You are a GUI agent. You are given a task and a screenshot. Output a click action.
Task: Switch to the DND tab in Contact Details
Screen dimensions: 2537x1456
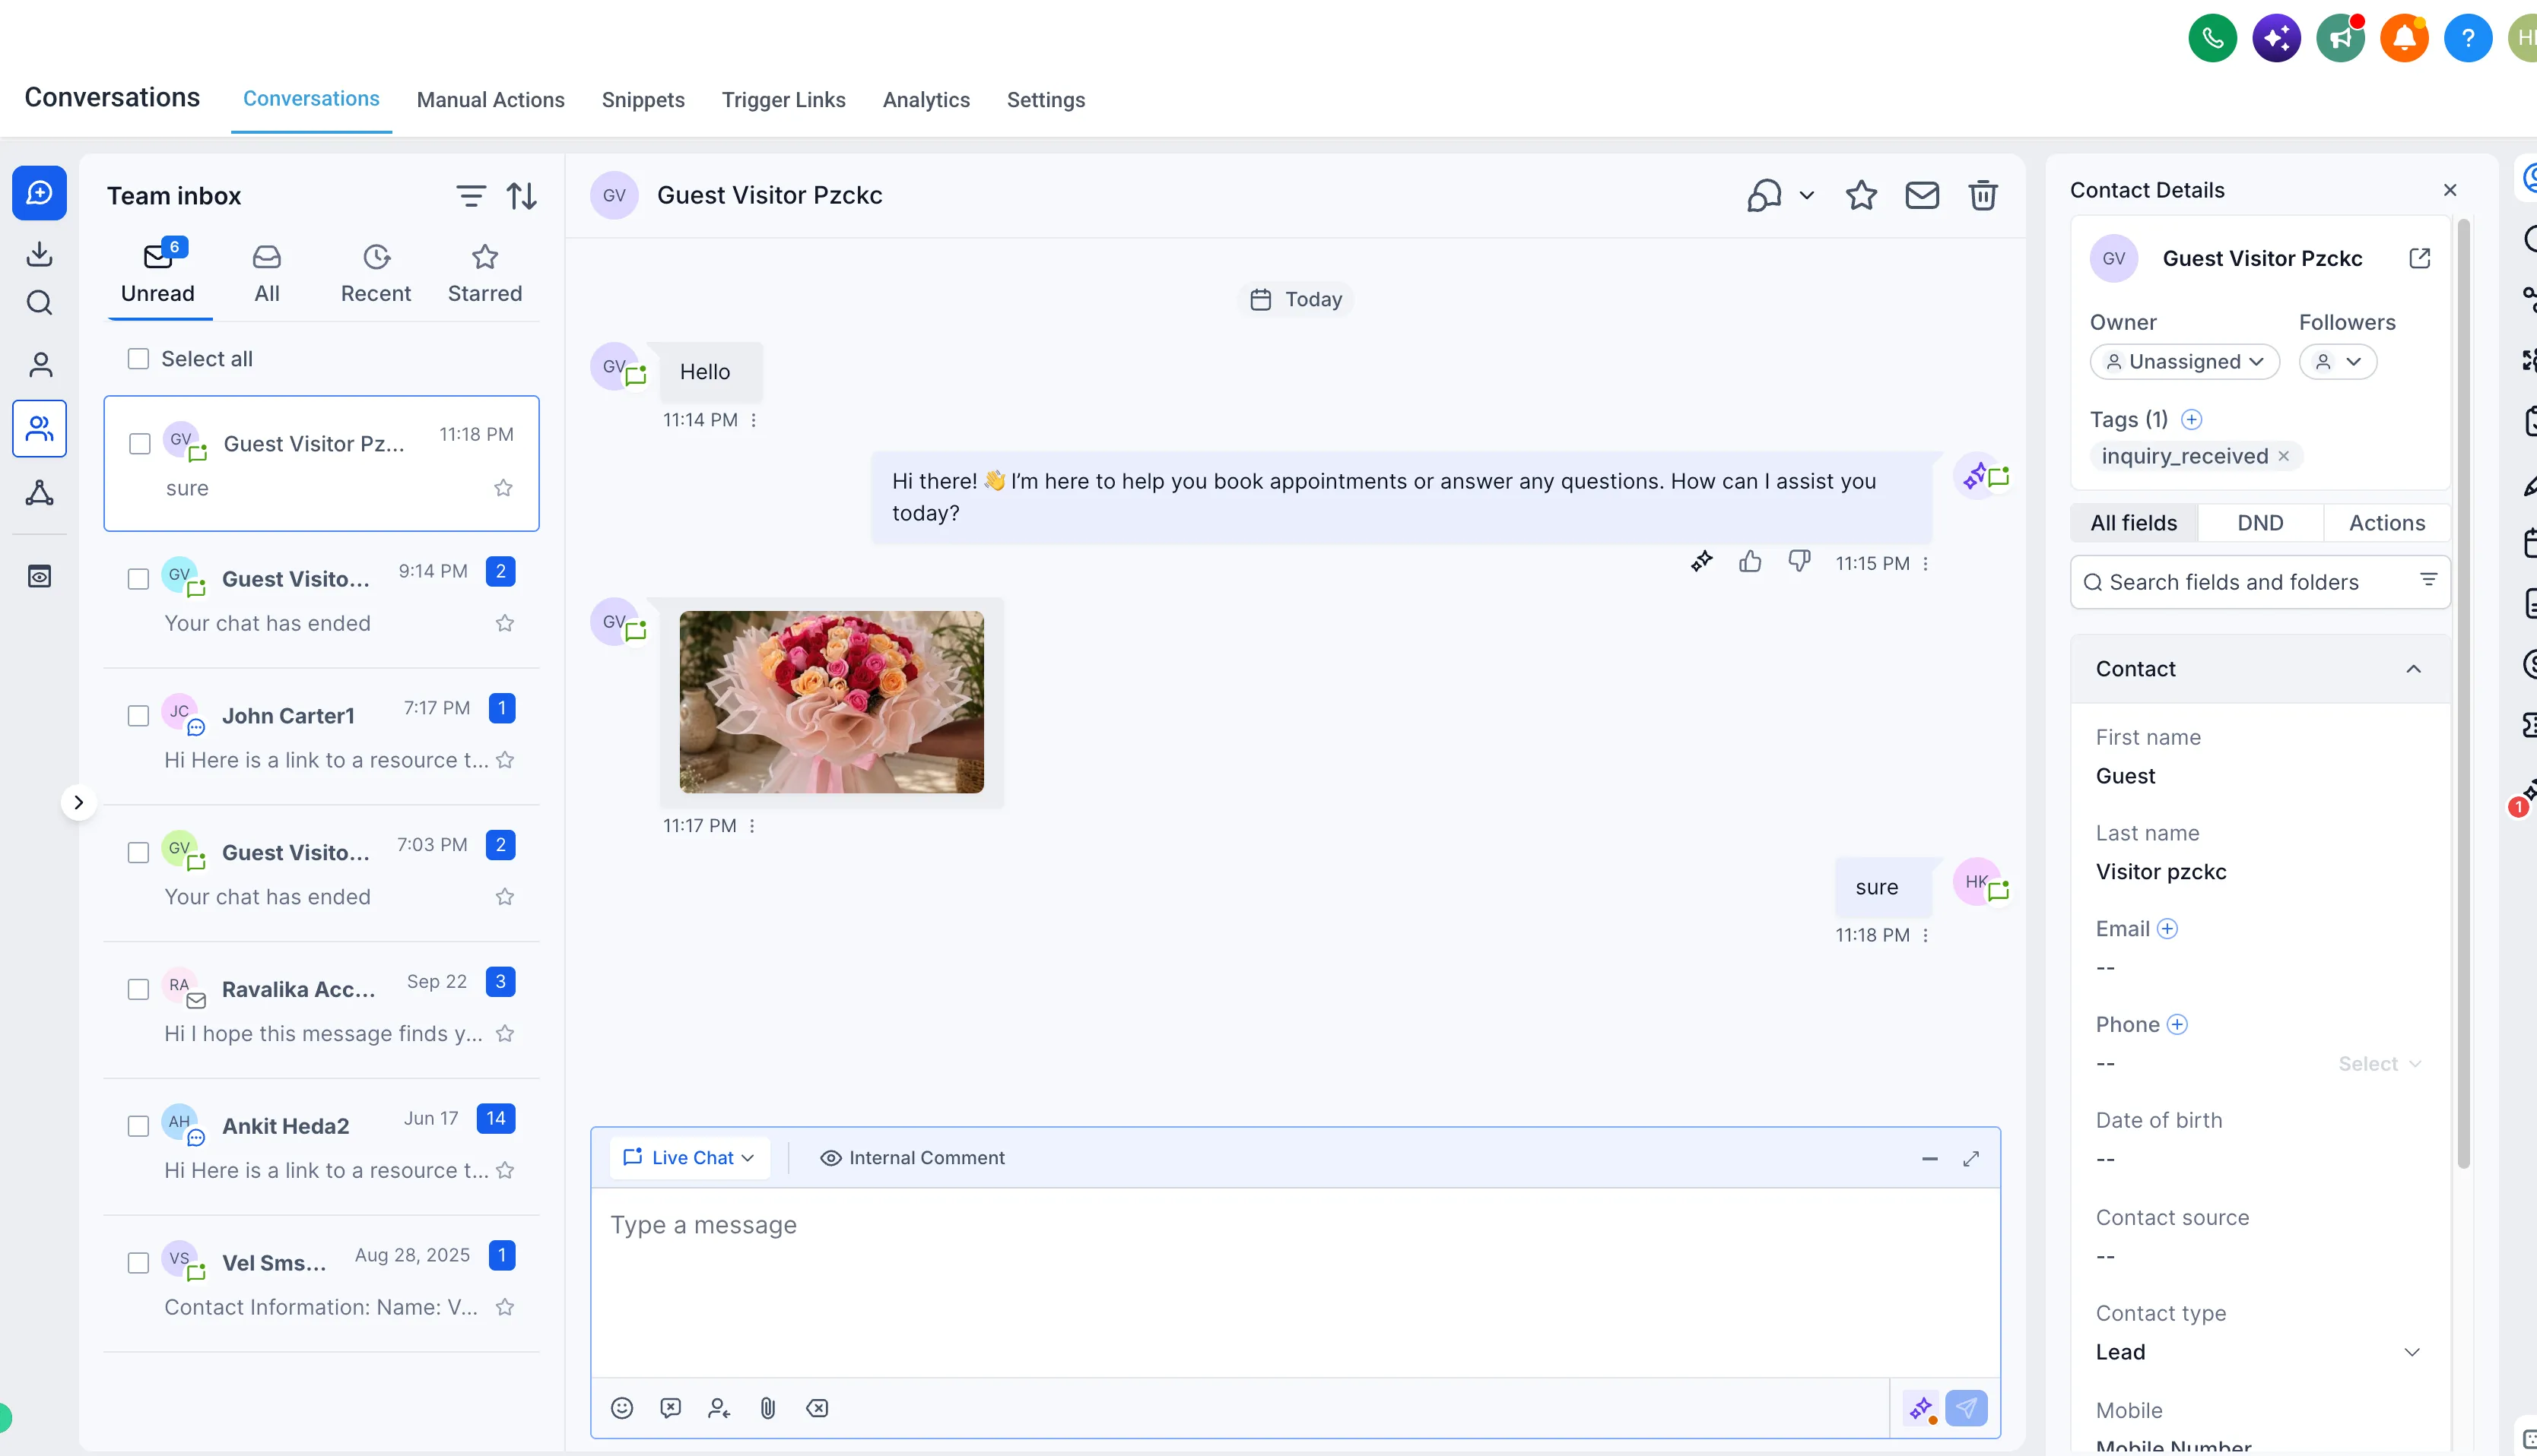pos(2259,523)
